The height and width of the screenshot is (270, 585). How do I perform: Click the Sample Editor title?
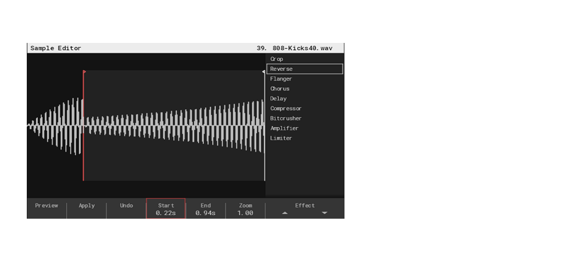[56, 48]
